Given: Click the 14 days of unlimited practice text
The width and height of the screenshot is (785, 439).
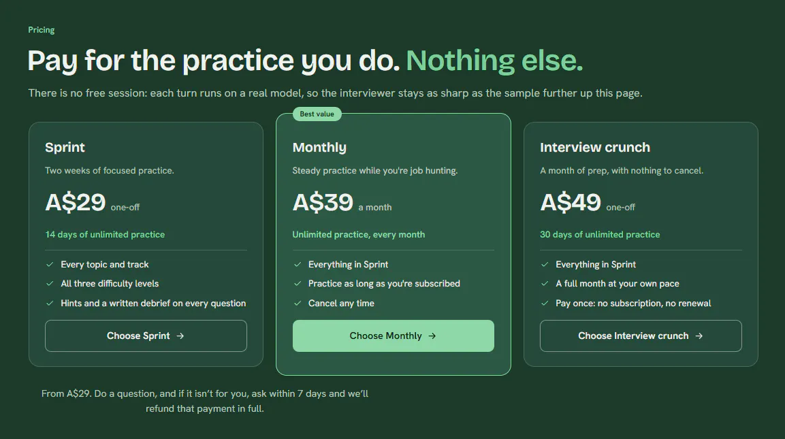Looking at the screenshot, I should coord(105,234).
